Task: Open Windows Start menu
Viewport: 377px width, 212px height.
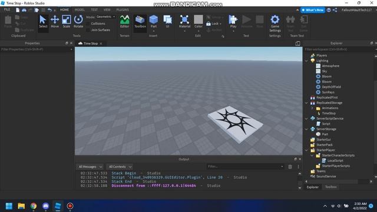Action: [x=9, y=206]
